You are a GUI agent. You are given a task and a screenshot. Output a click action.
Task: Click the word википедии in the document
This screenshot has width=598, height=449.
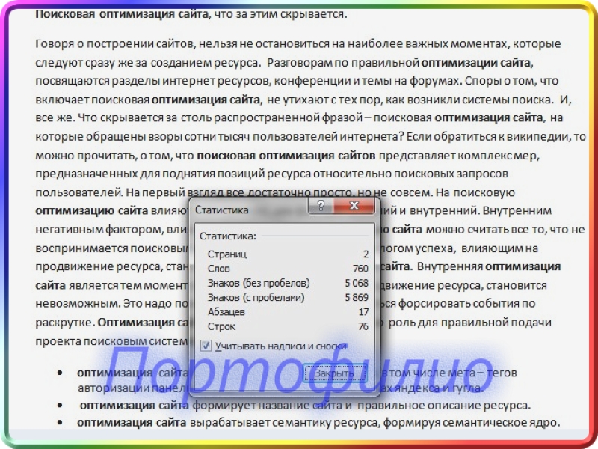tap(537, 136)
